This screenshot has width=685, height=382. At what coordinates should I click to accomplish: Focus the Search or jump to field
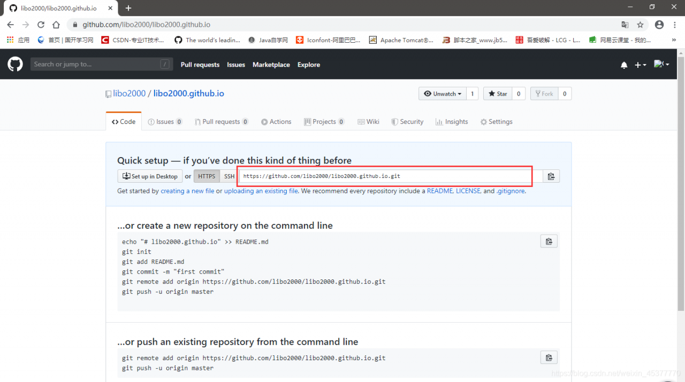click(x=102, y=64)
